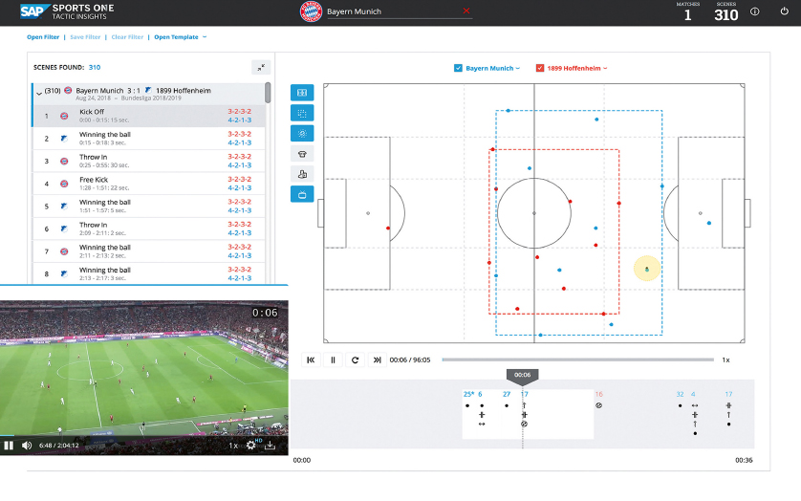Select red player 16 on the timeline
Viewport: 801px width, 501px height.
tap(598, 394)
